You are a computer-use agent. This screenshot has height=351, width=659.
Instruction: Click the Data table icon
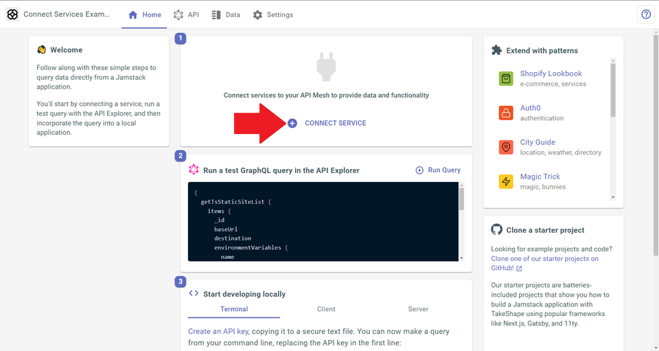click(216, 14)
